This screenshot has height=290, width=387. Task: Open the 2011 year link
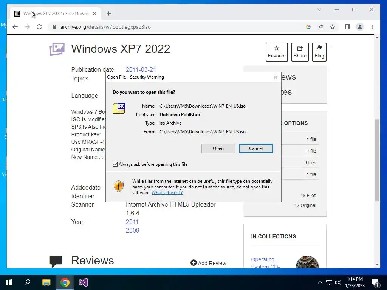coord(132,222)
